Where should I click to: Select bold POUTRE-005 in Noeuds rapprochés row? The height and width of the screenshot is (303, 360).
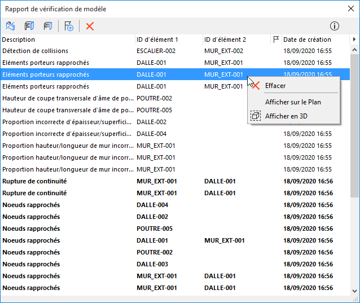[x=155, y=229]
